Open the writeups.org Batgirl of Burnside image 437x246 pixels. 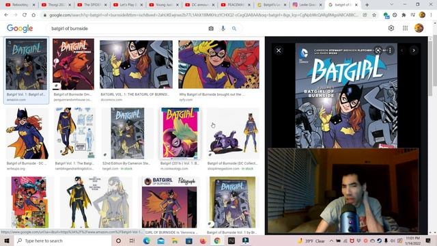click(27, 133)
